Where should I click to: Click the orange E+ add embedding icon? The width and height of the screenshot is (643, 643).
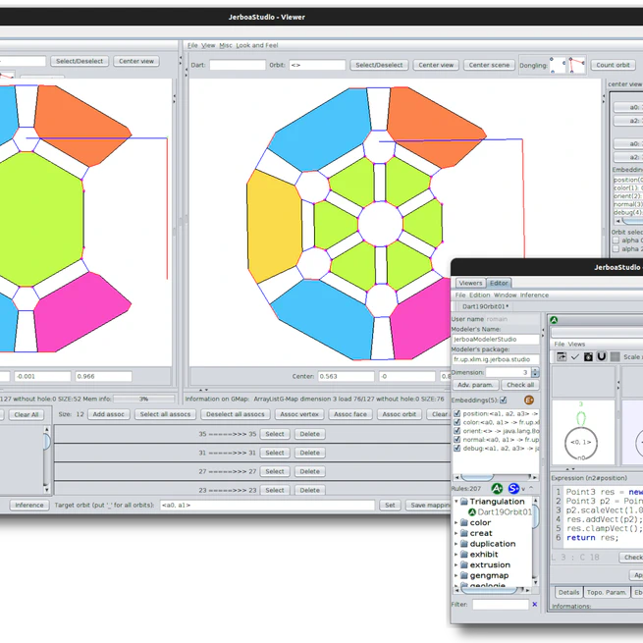click(529, 400)
